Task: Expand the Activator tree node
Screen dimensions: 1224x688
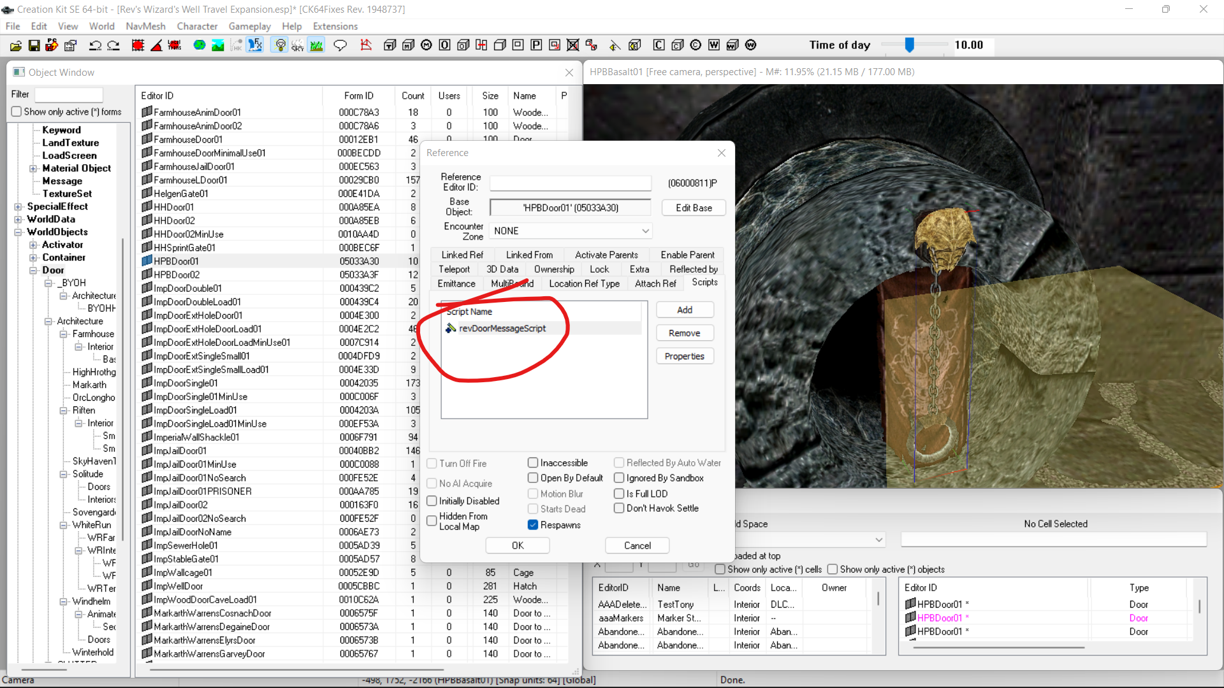Action: pos(33,245)
